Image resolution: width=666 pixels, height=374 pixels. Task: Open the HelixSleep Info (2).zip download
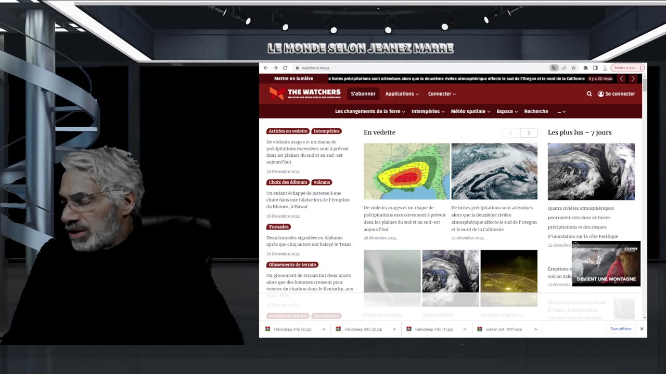pos(363,329)
